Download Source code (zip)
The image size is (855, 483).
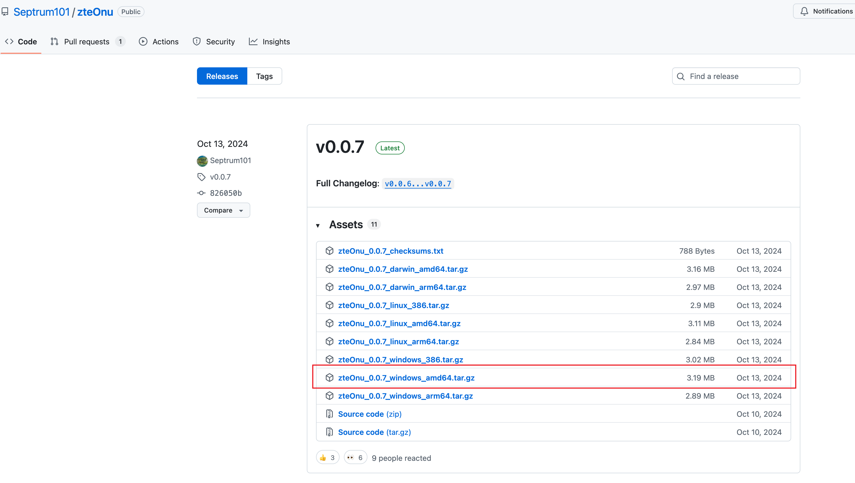coord(370,414)
